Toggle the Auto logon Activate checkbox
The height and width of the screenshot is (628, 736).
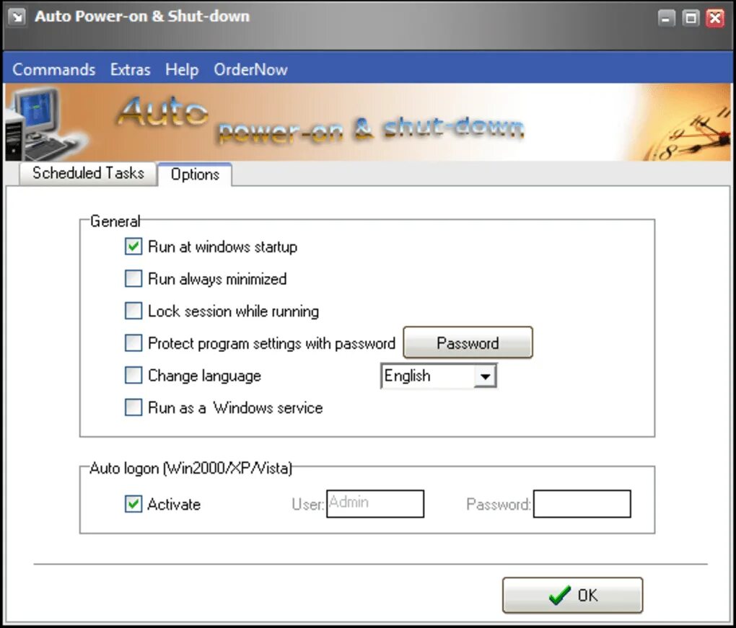(x=133, y=504)
